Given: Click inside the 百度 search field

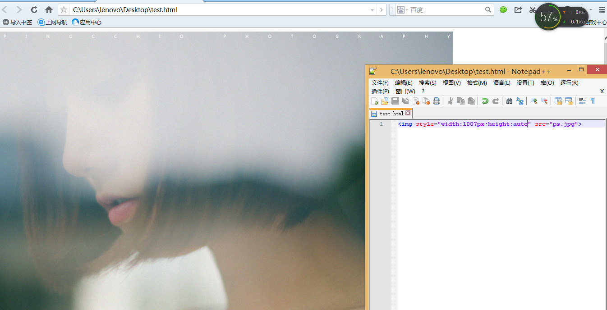Looking at the screenshot, I should pos(446,10).
